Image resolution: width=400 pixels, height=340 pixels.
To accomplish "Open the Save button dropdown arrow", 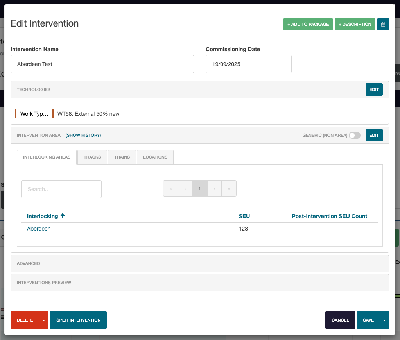I will pyautogui.click(x=384, y=320).
